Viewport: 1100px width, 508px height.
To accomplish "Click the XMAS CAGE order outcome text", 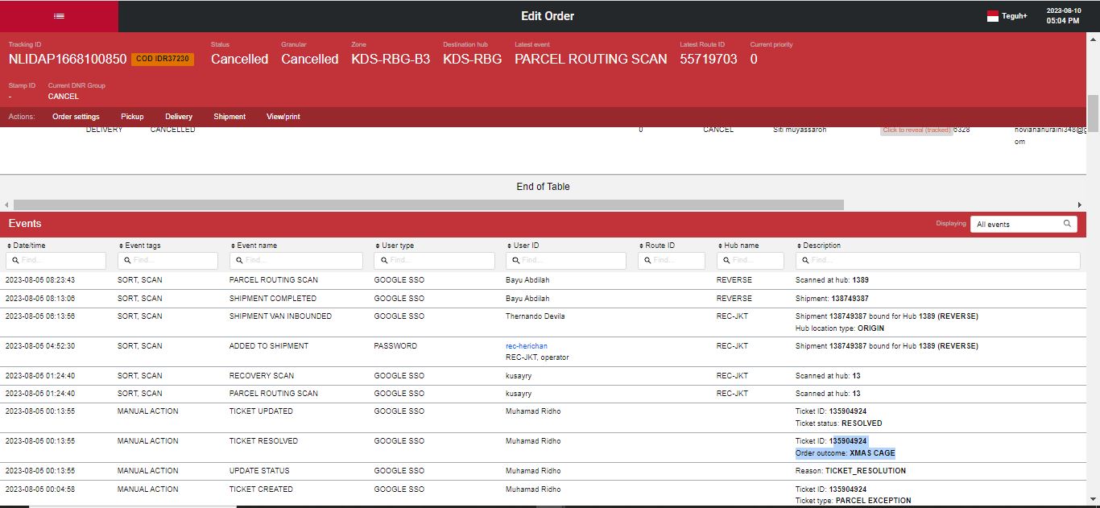I will coord(872,453).
